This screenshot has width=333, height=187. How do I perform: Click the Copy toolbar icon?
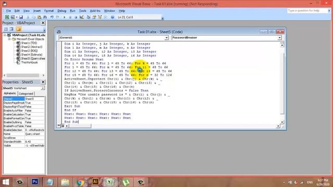click(x=33, y=17)
